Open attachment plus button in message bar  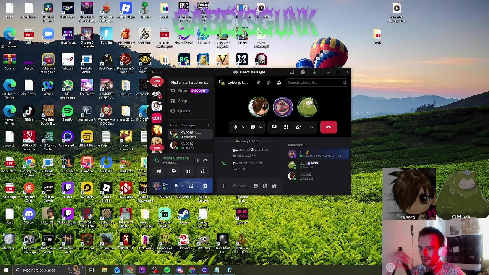click(224, 186)
